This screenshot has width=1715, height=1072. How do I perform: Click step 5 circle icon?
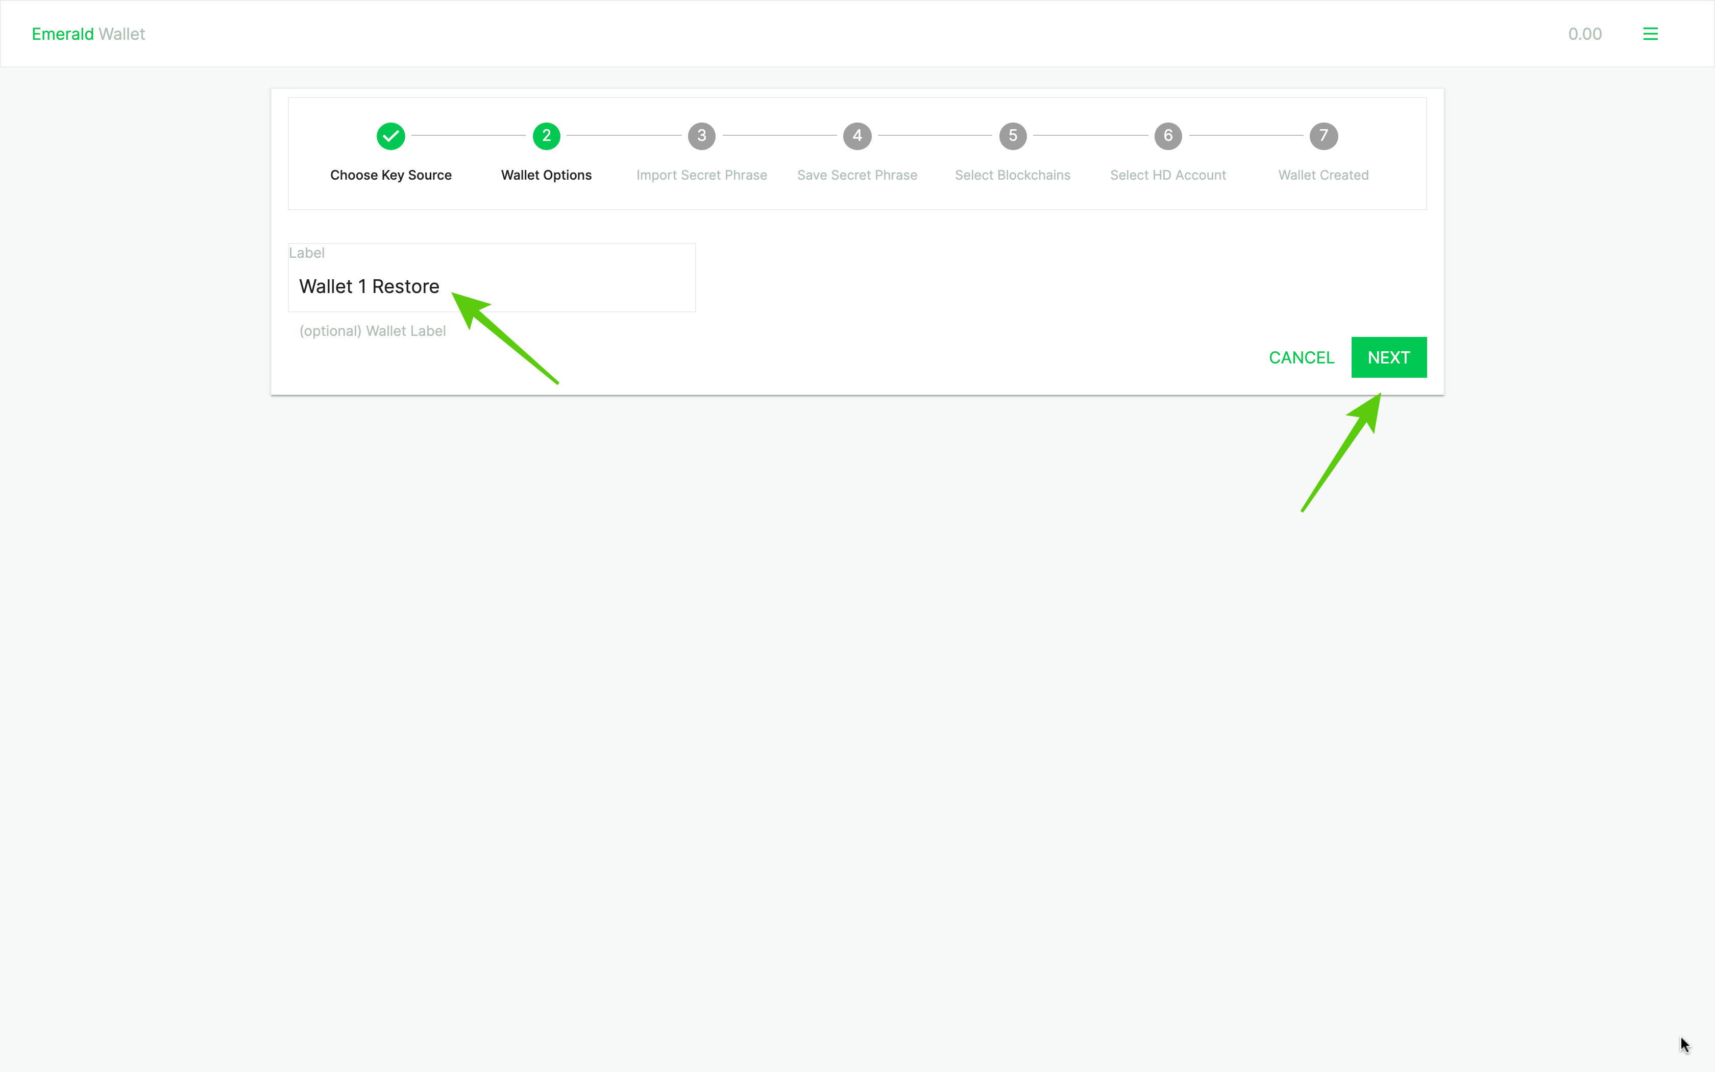pyautogui.click(x=1012, y=135)
